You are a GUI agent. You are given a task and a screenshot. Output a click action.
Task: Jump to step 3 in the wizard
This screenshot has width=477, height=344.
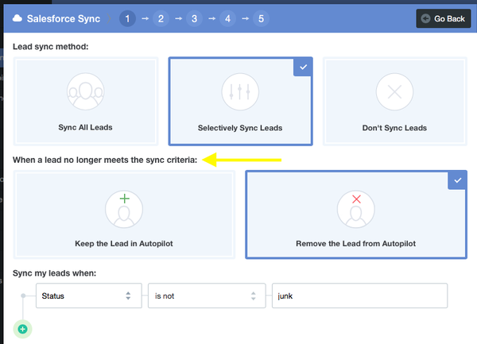(x=195, y=19)
